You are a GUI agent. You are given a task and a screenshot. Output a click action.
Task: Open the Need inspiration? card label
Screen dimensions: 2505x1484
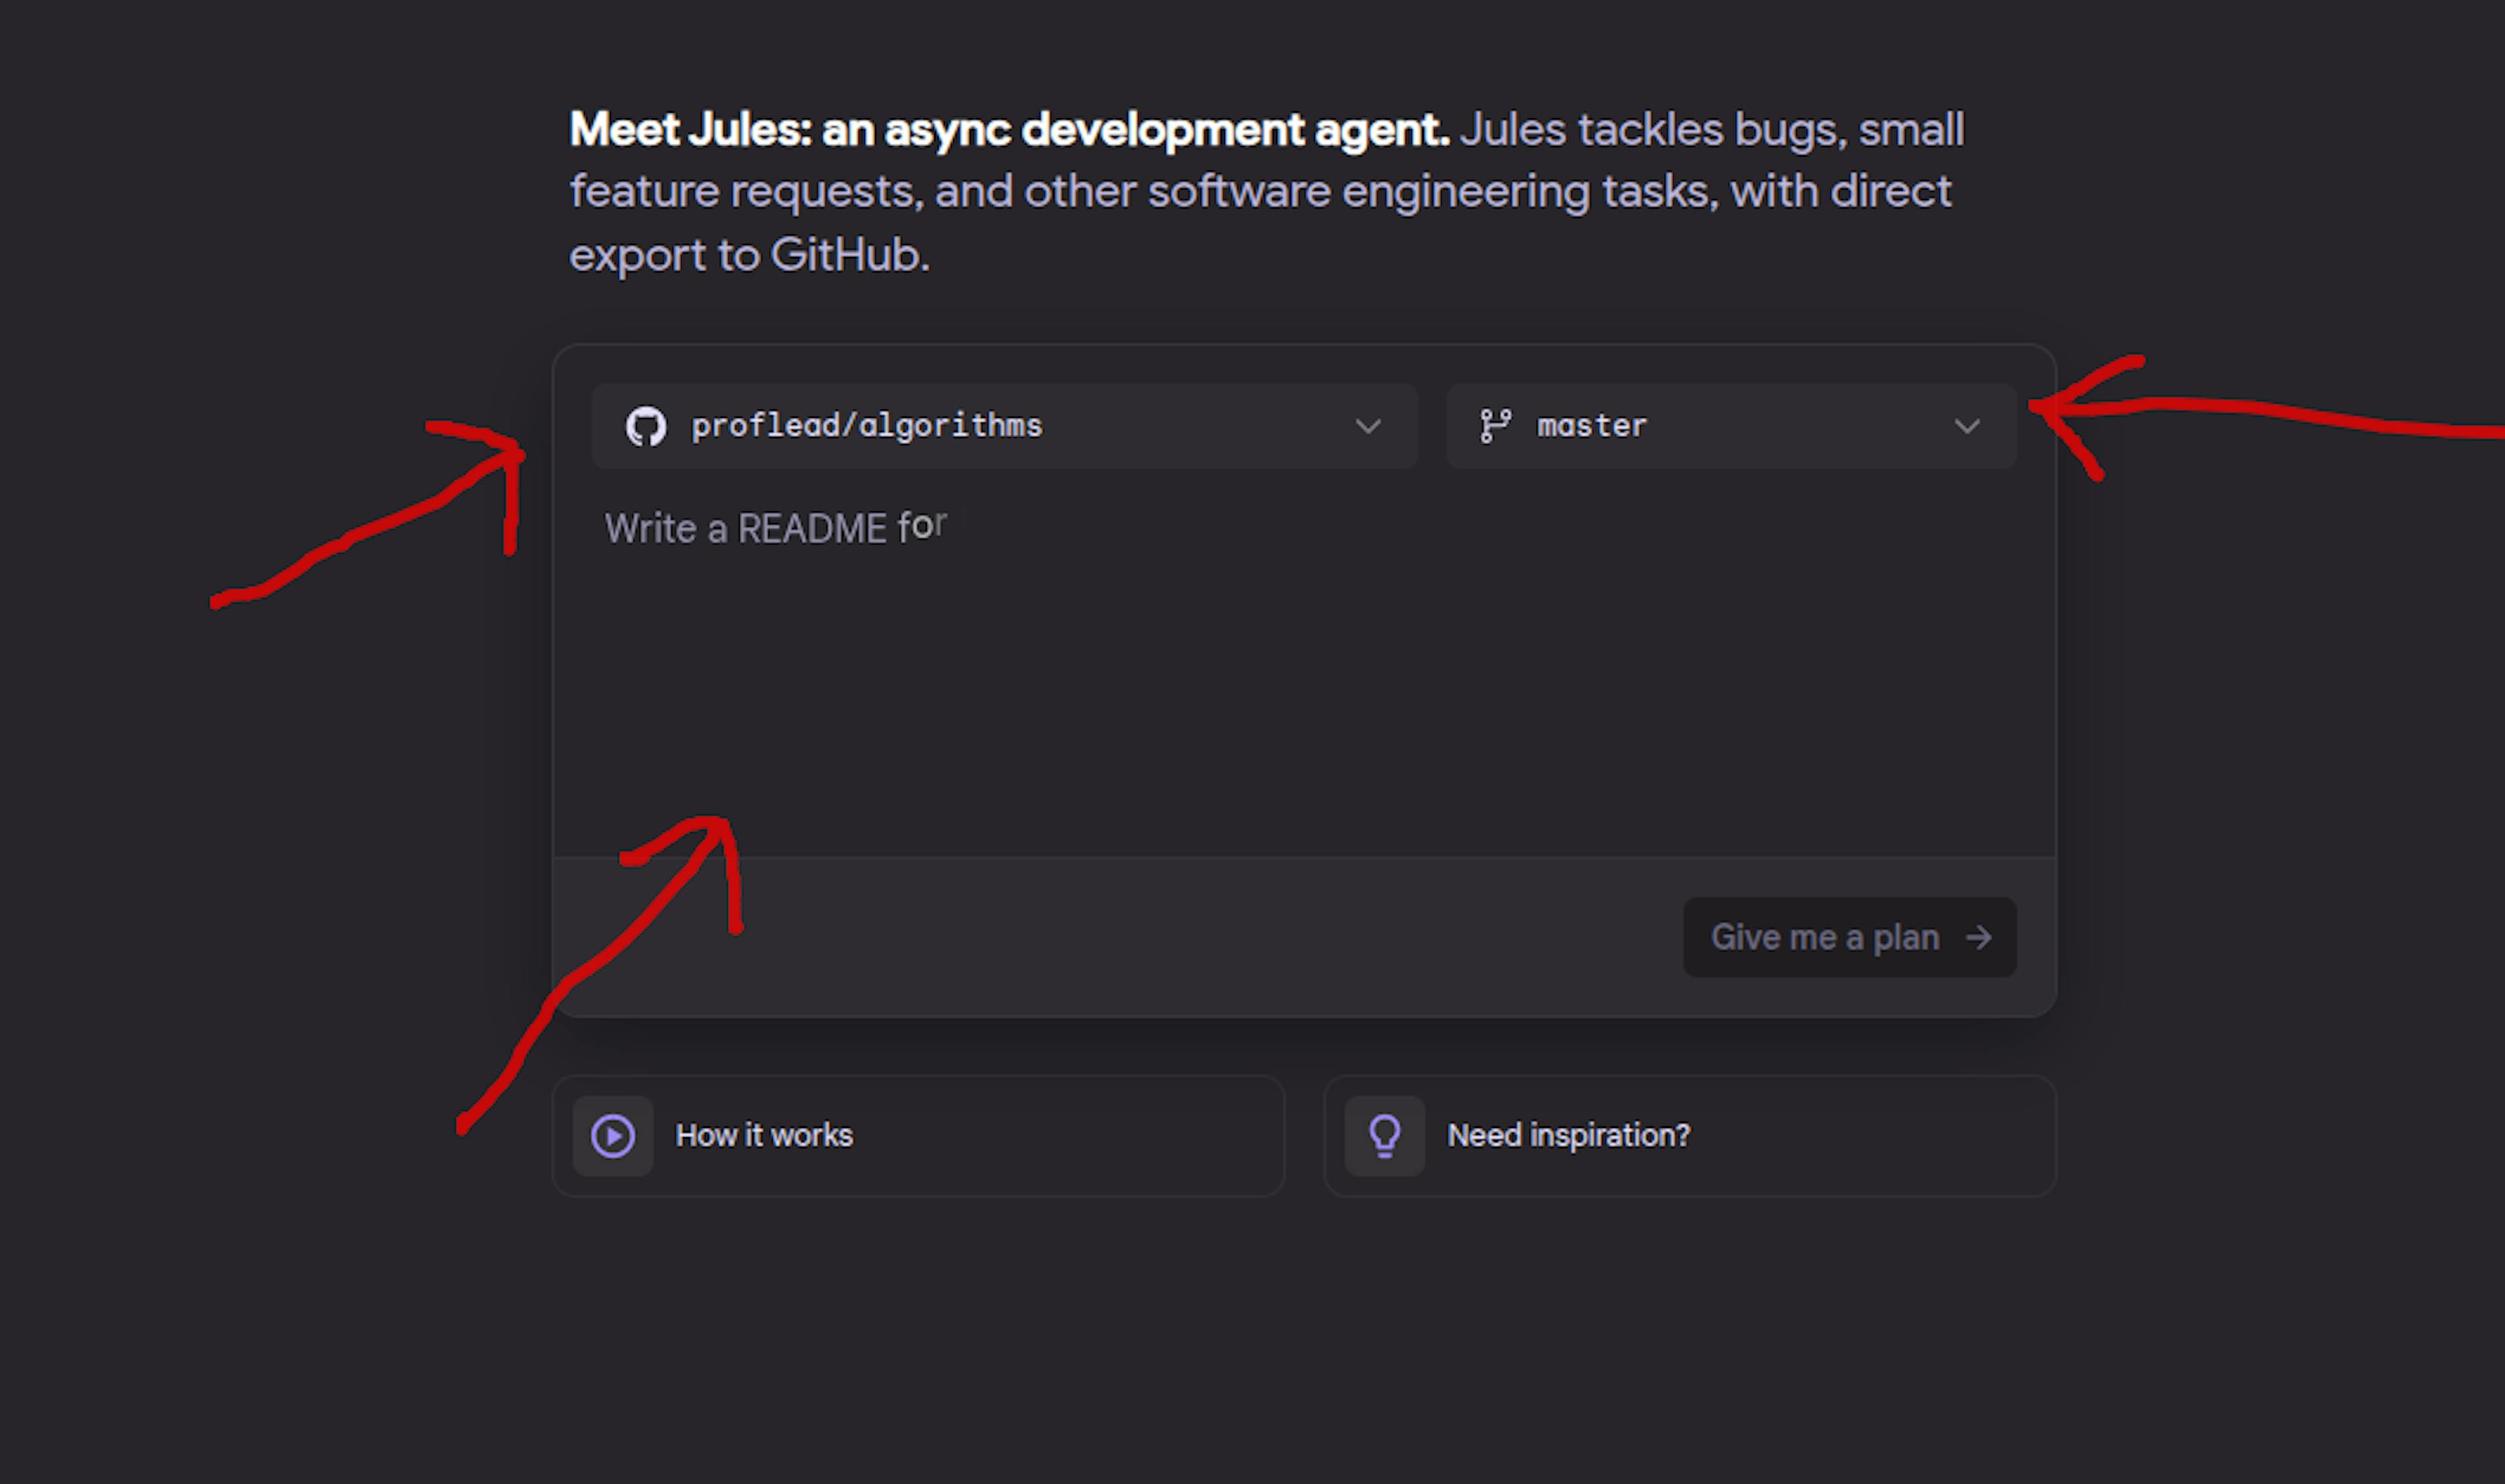1568,1136
